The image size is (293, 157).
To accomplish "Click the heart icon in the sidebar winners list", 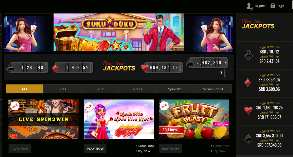I will tap(248, 110).
